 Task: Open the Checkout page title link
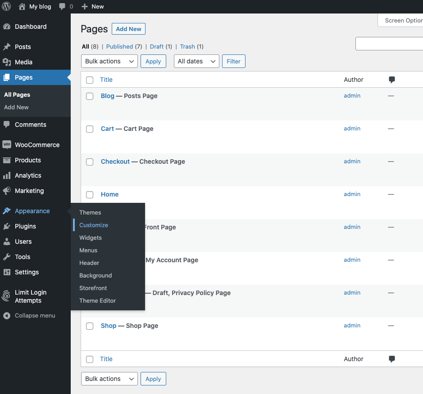tap(115, 161)
